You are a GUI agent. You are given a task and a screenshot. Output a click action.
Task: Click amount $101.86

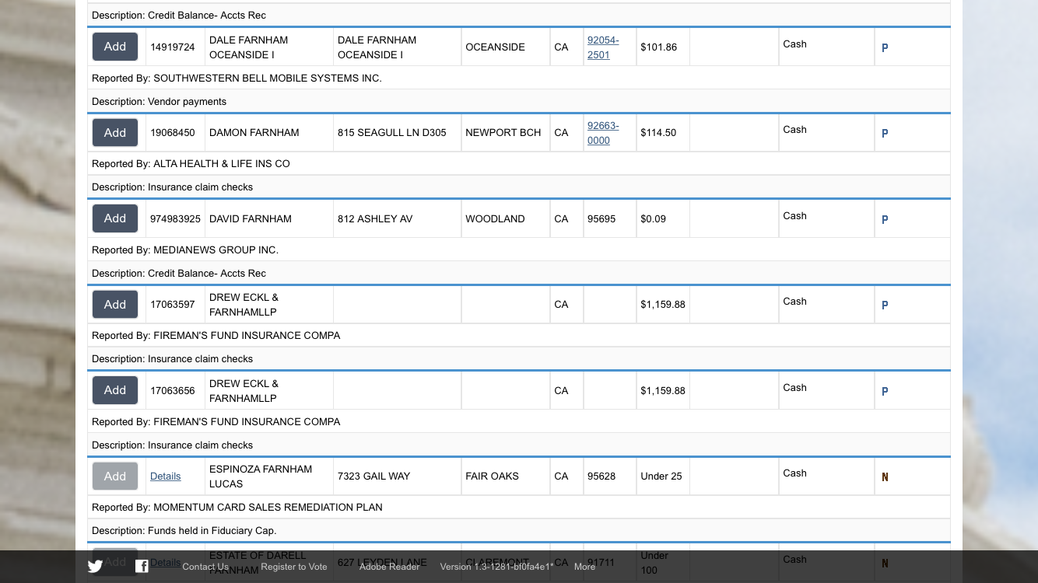[659, 47]
